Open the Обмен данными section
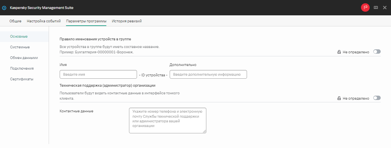This screenshot has height=148, width=391. click(24, 58)
